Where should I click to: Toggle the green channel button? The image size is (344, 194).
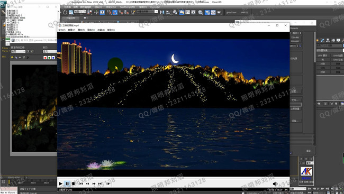click(49, 58)
